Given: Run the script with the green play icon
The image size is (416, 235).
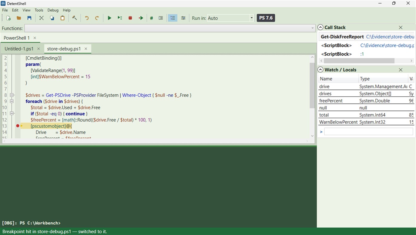Looking at the screenshot, I should 109,18.
